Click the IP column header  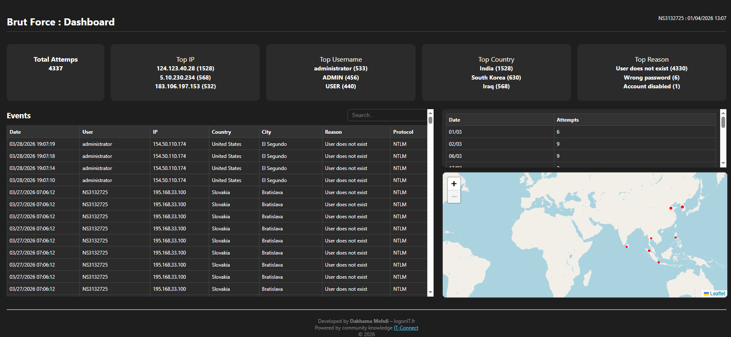[155, 132]
